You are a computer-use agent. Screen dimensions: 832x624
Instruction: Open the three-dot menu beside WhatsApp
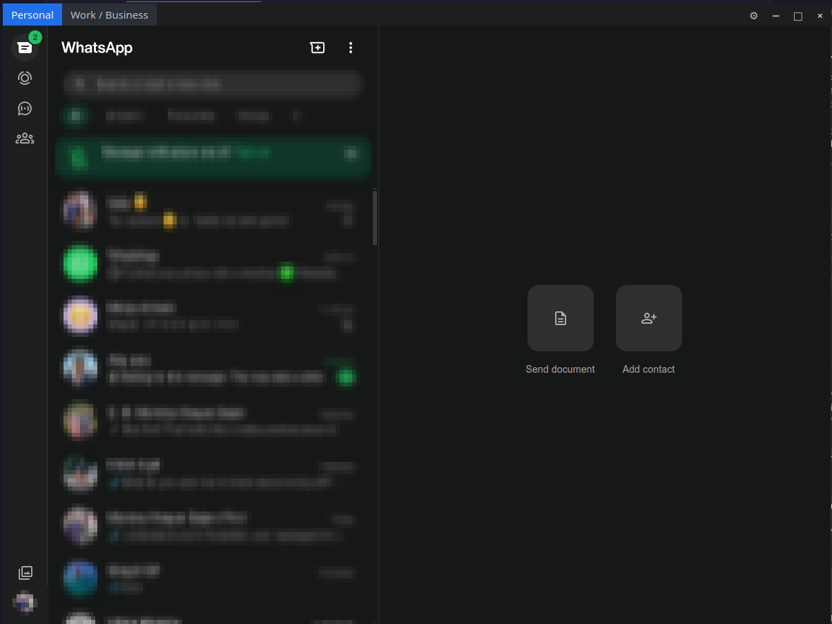point(351,48)
